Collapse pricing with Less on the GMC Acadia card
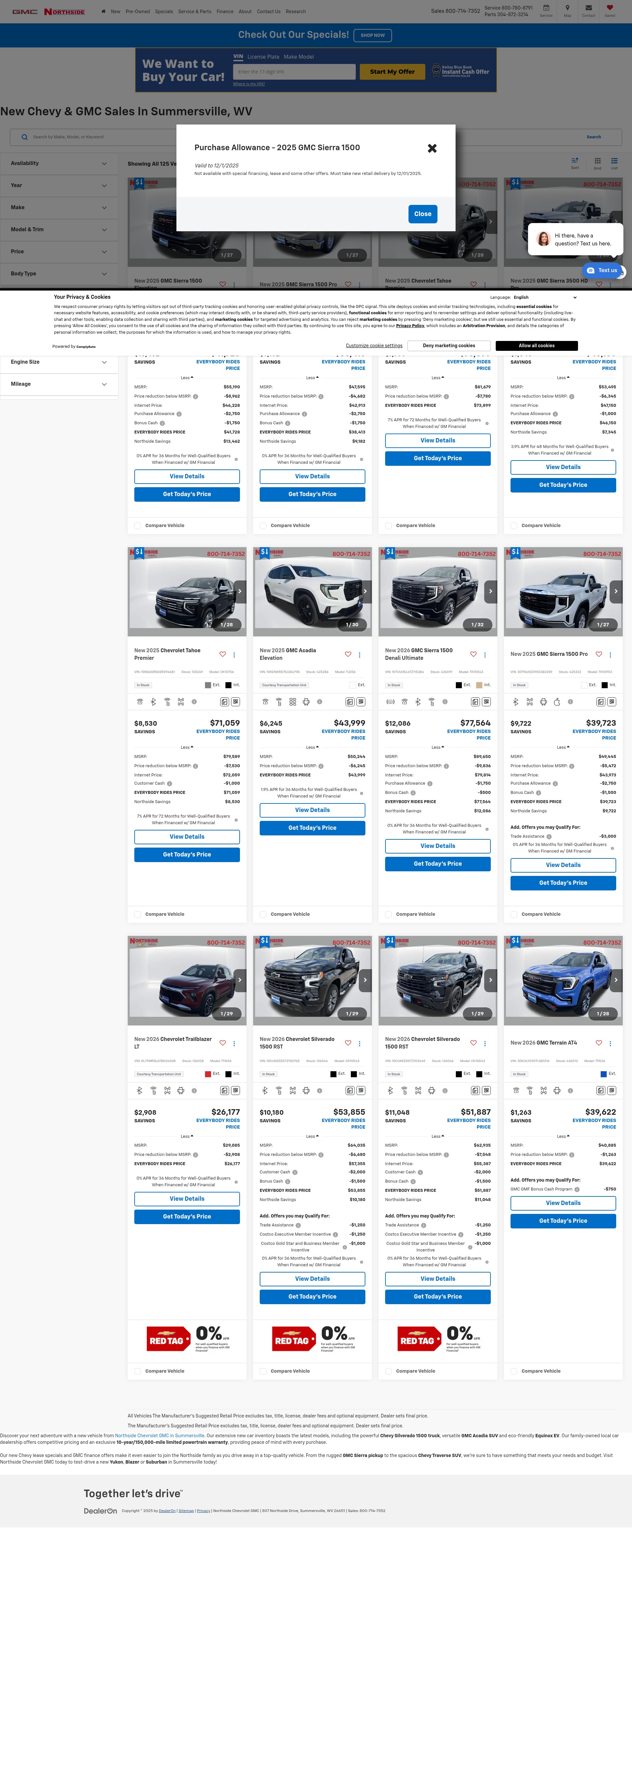 [x=312, y=747]
